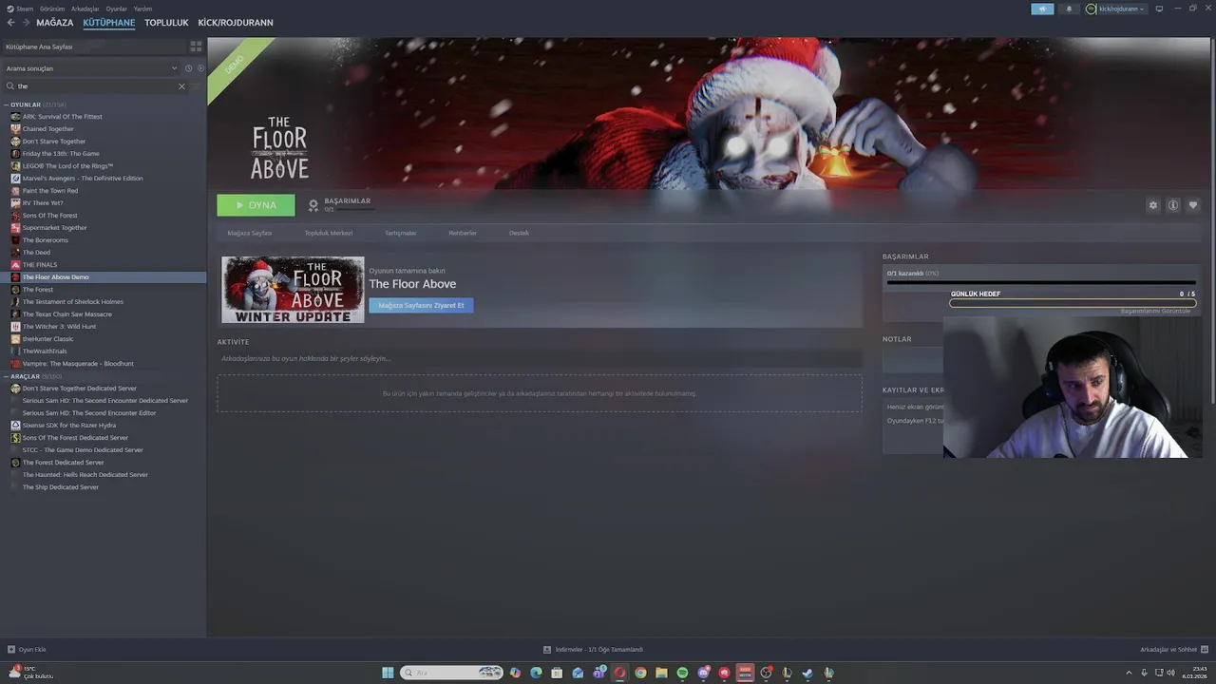Open the Steam menu
1216x684 pixels.
[x=20, y=9]
